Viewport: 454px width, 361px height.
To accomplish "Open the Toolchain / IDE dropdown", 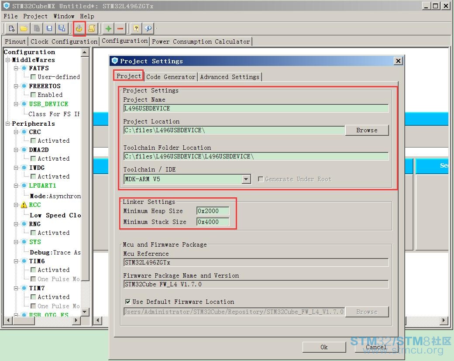I will pyautogui.click(x=246, y=179).
